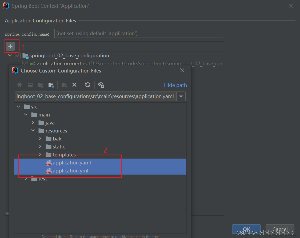Viewport: 300px width, 238px height.
Task: Click the Delete X toolbar icon
Action: click(x=74, y=85)
